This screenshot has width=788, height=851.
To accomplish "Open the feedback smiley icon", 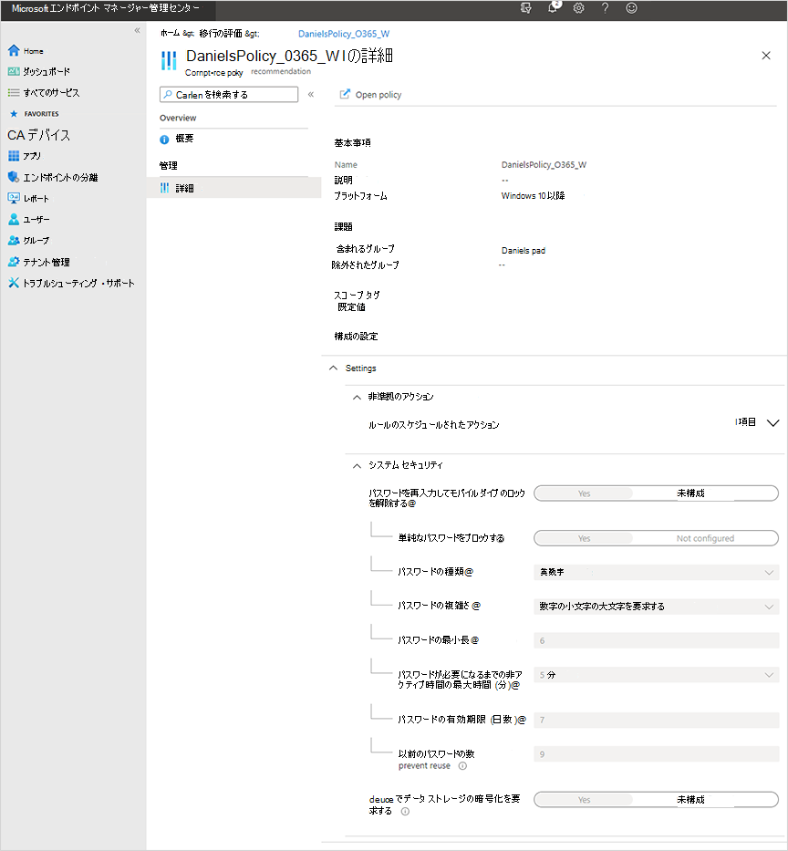I will coord(631,8).
